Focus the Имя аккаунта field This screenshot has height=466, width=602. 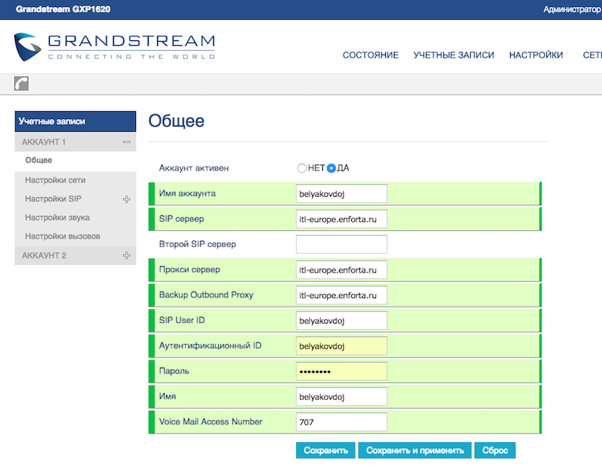341,194
